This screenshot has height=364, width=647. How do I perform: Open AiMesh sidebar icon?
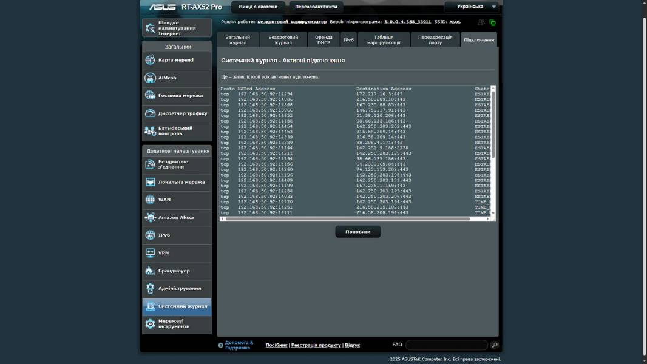coord(150,78)
